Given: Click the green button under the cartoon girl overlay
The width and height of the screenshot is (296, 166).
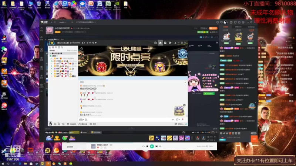Looking at the screenshot, I should pos(209,94).
